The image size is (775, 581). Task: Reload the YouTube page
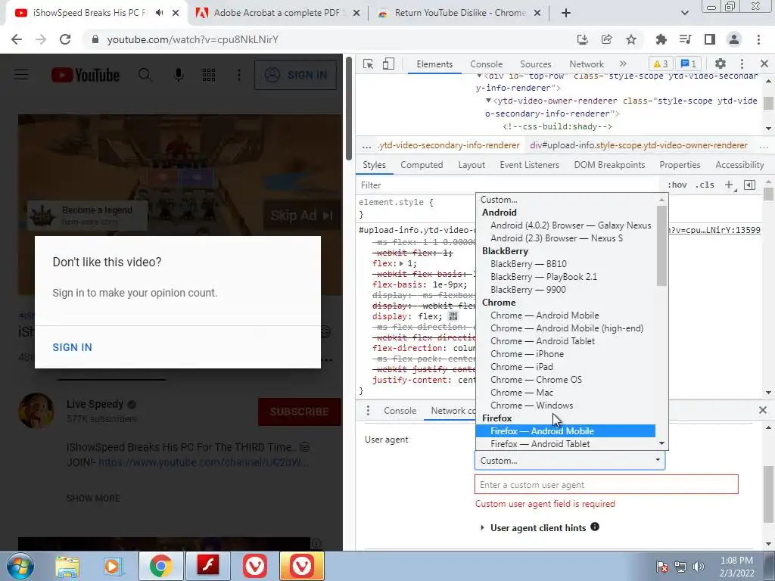(x=65, y=39)
